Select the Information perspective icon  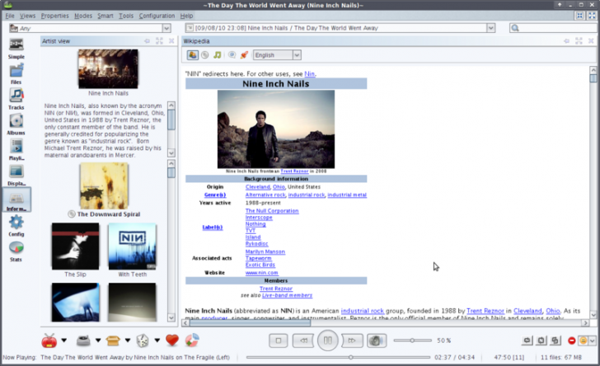16,198
